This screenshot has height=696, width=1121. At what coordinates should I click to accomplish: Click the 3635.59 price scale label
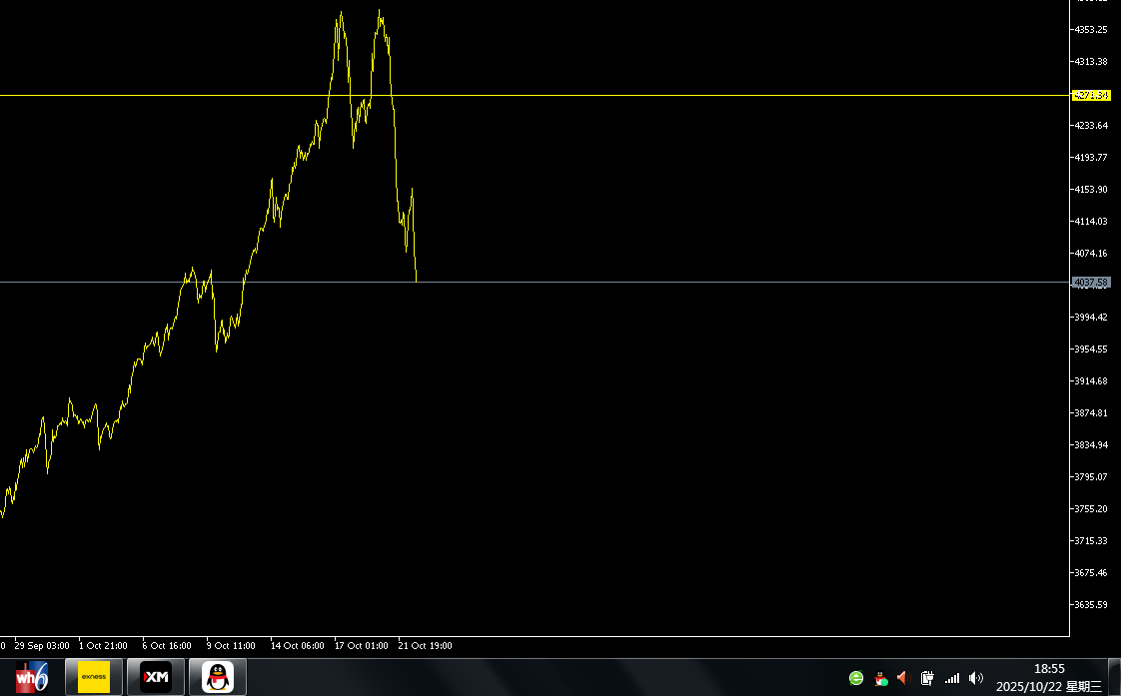click(x=1090, y=605)
